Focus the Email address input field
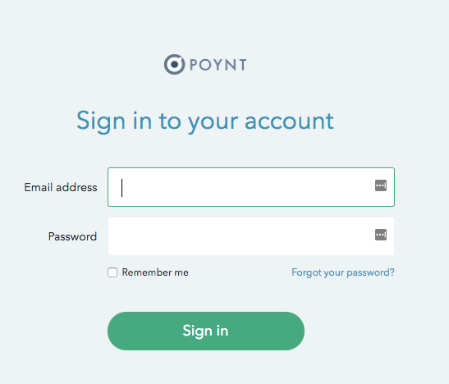This screenshot has width=449, height=384. (251, 187)
